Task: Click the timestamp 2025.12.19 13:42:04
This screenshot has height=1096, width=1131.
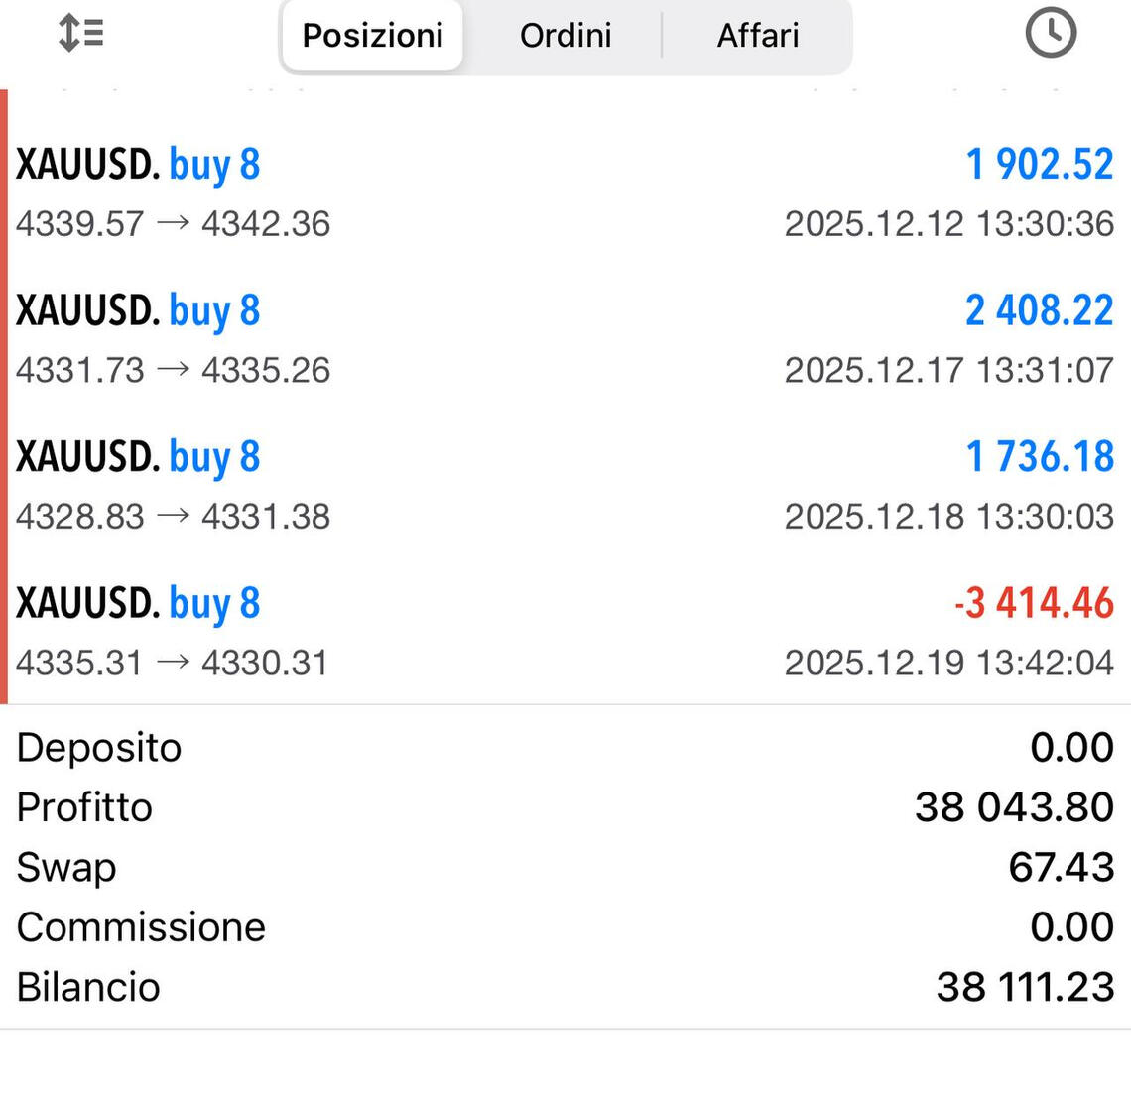Action: coord(948,663)
